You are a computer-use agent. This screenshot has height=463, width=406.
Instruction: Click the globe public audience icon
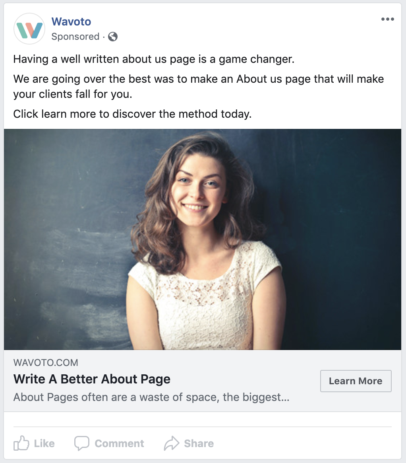point(113,37)
